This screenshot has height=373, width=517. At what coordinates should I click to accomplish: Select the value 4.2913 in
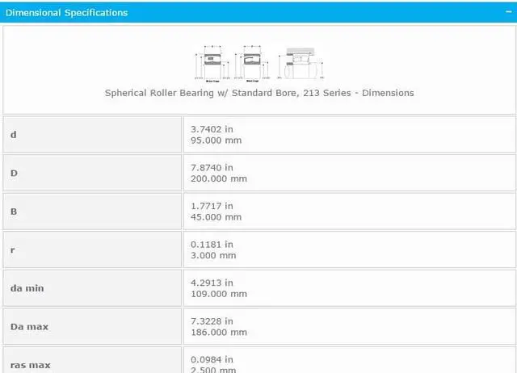point(212,283)
